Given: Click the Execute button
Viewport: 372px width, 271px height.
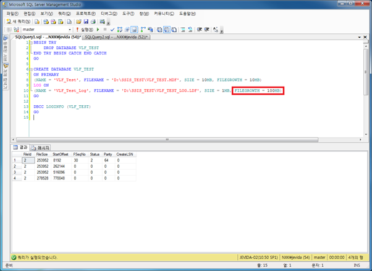Looking at the screenshot, I should 85,30.
